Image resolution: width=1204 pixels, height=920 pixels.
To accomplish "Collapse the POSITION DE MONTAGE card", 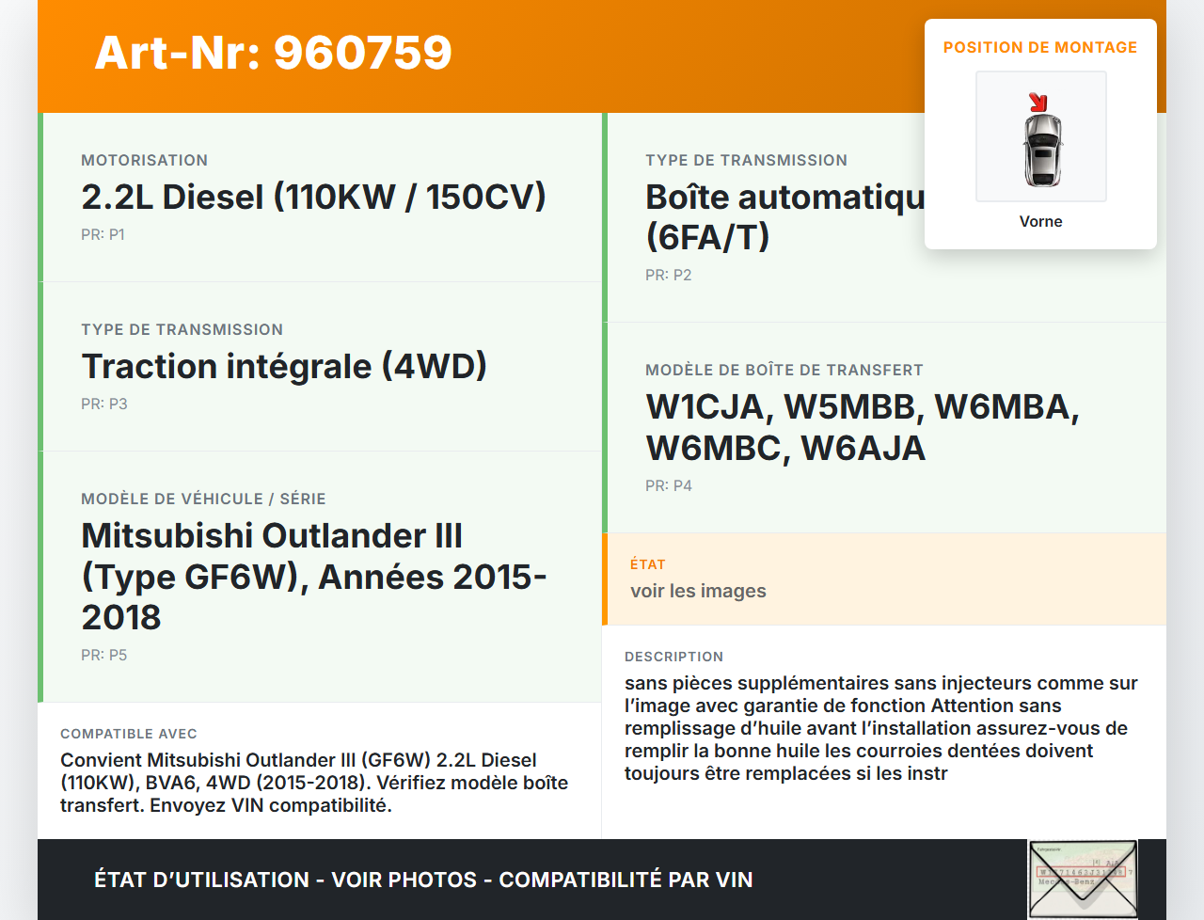I will 1040,46.
